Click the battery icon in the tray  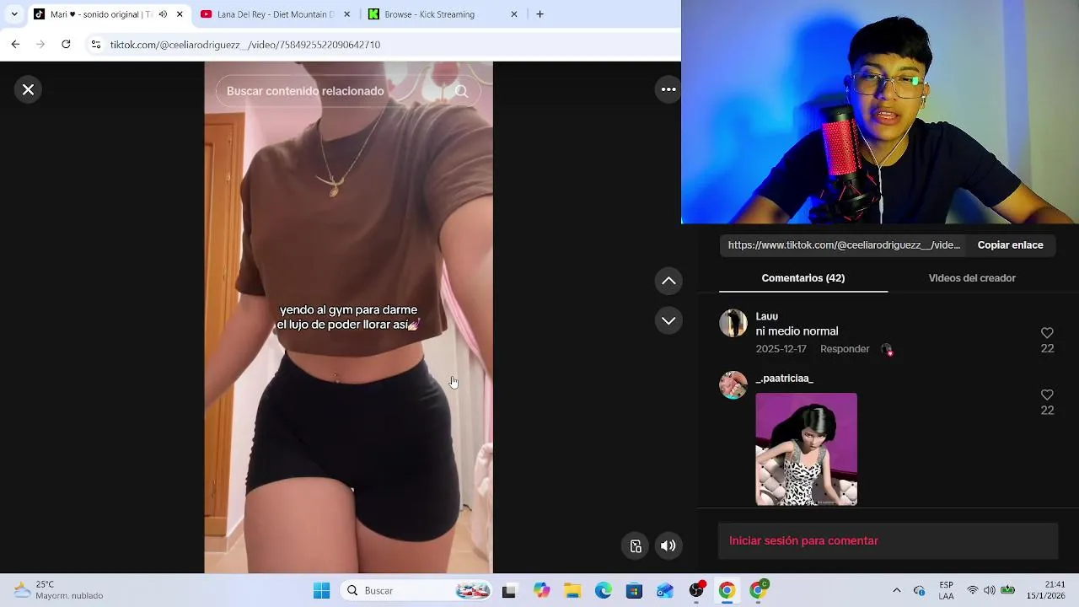click(1007, 590)
